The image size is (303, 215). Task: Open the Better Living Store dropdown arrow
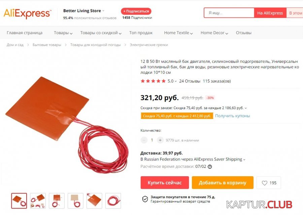[x=103, y=11]
